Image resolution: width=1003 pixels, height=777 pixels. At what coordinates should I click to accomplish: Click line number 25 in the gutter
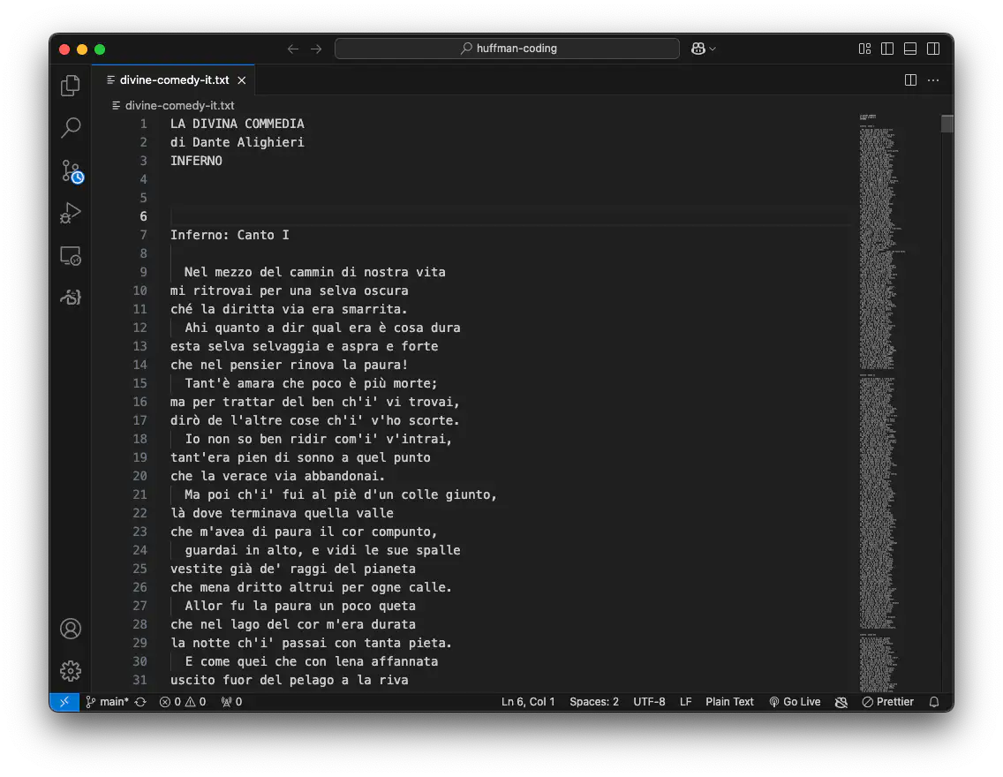[140, 569]
